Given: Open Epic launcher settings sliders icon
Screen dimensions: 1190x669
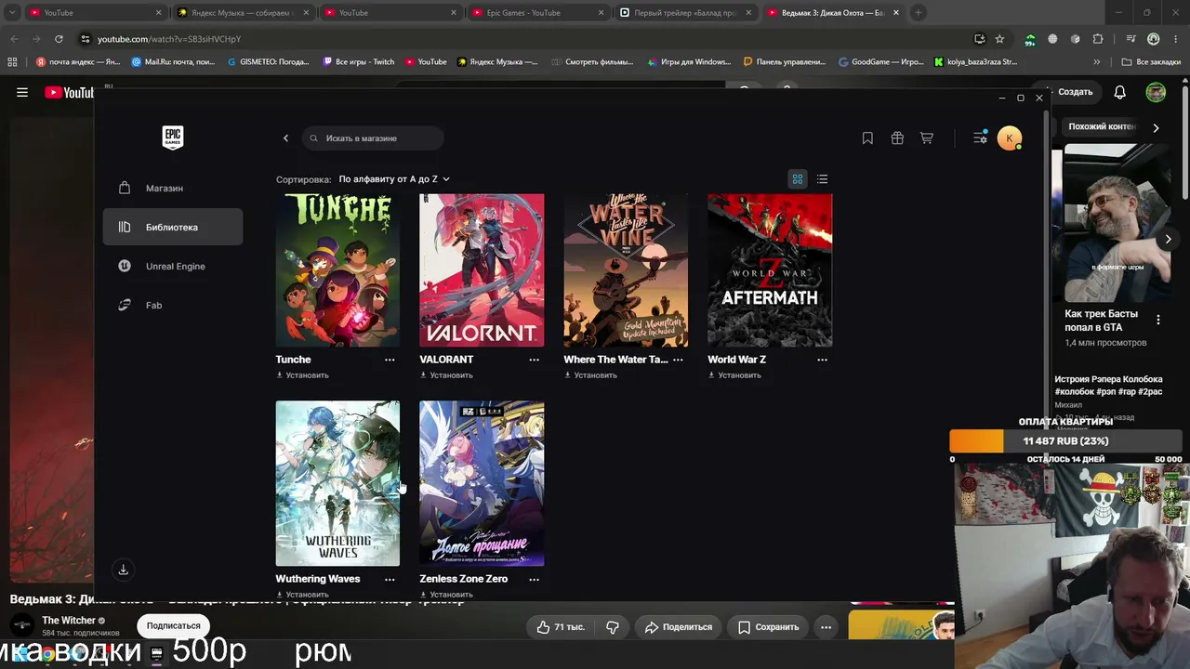Looking at the screenshot, I should point(980,138).
